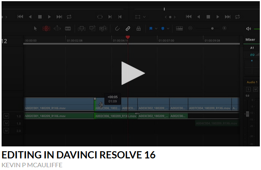261x170 pixels.
Task: Solo Audio 1 with the S button
Action: click(248, 89)
